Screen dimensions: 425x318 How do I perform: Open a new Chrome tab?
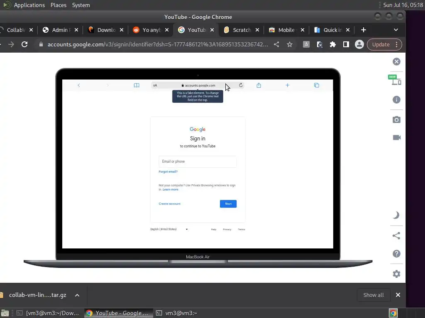(364, 30)
